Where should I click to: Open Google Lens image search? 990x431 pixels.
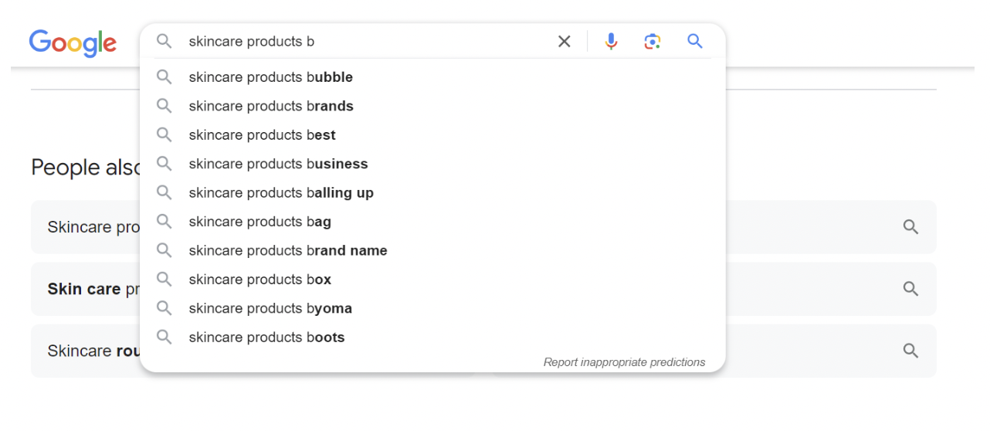[653, 42]
